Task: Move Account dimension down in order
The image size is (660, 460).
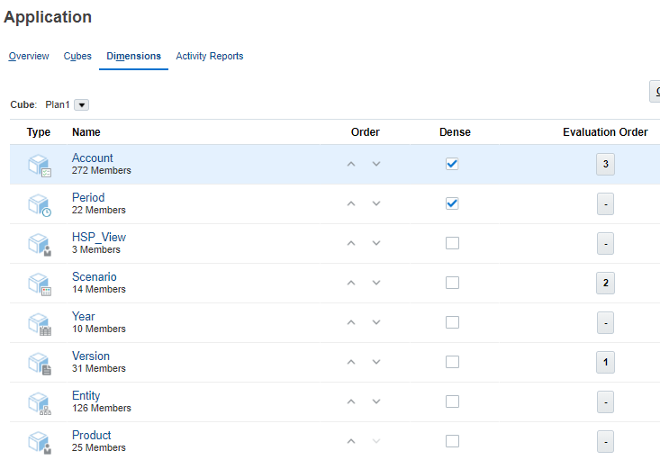Action: pos(376,164)
